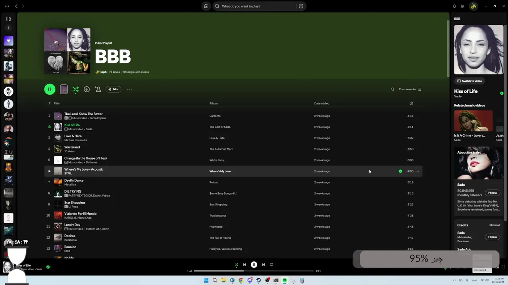Download the BBB playlist
Screen dimensions: 508x285
pos(87,89)
